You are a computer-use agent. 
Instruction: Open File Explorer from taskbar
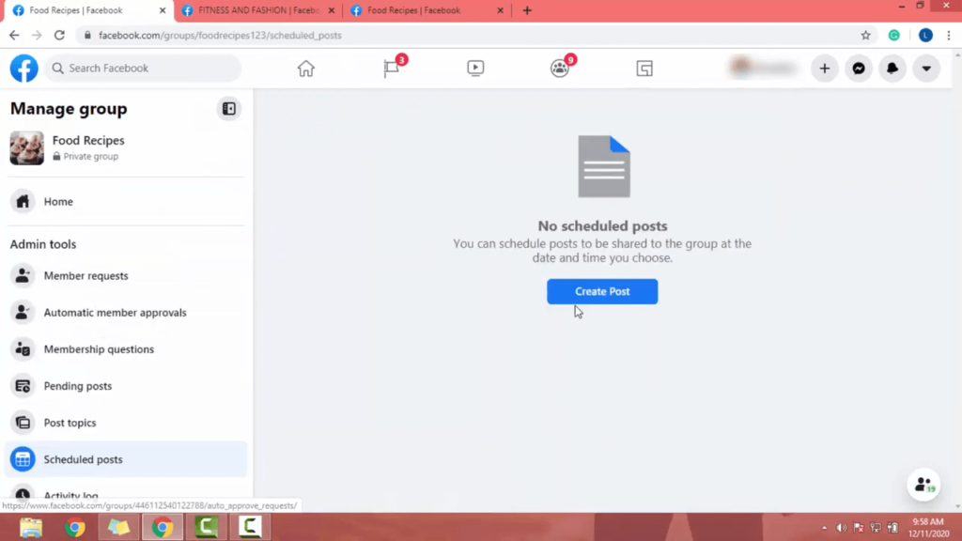pos(31,527)
